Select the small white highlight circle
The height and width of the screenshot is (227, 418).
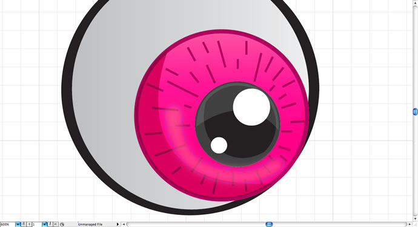click(x=219, y=145)
